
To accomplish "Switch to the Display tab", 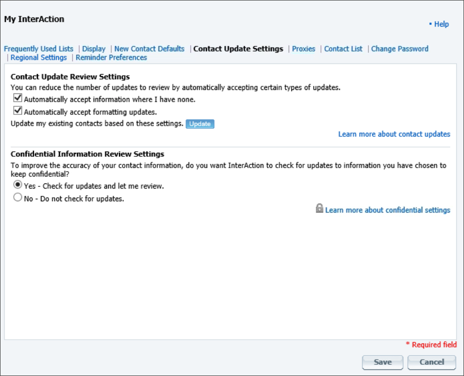I will click(x=94, y=49).
